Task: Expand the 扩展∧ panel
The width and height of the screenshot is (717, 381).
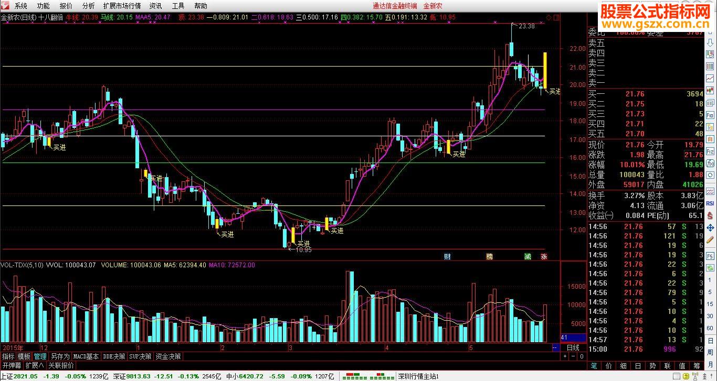Action: pos(35,365)
